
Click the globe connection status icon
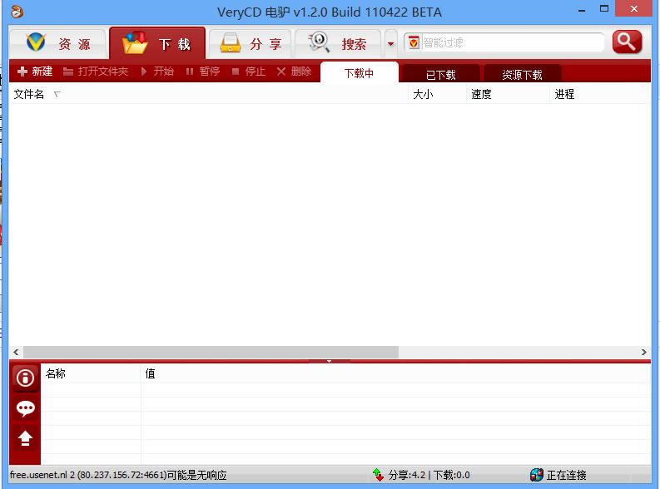(x=536, y=475)
